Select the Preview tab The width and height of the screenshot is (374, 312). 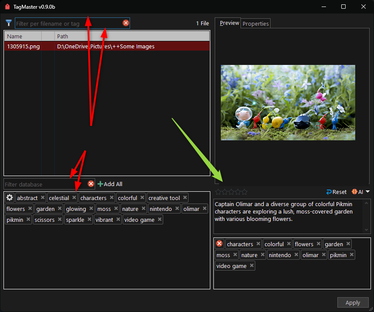click(229, 23)
